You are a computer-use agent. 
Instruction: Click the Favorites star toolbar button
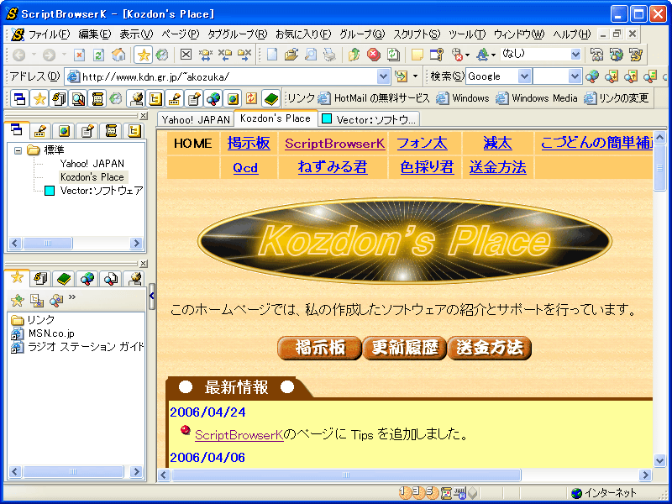click(143, 55)
